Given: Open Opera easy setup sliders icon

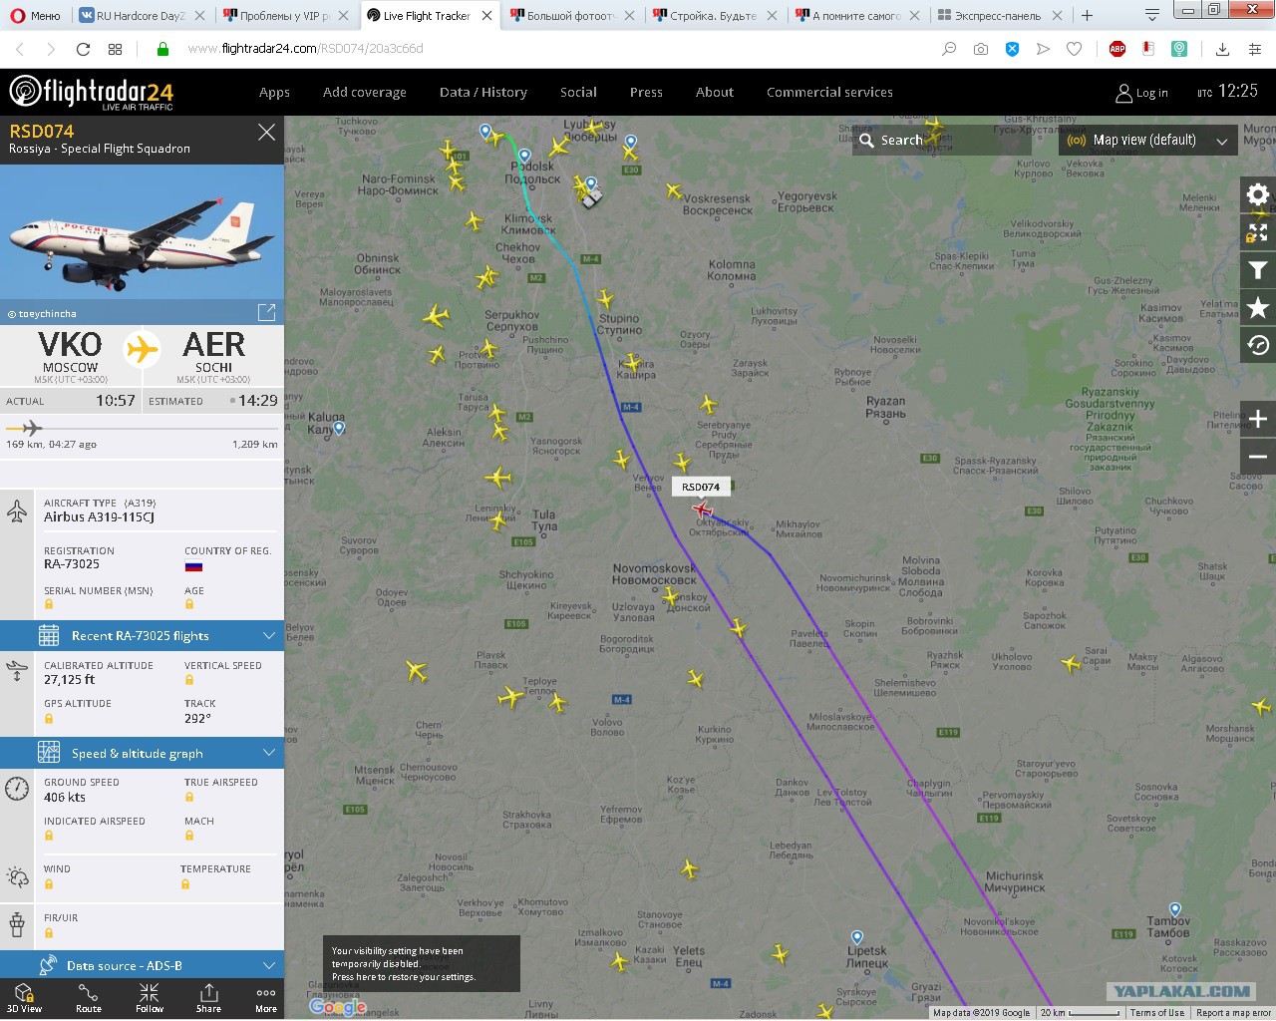Looking at the screenshot, I should 1255,49.
